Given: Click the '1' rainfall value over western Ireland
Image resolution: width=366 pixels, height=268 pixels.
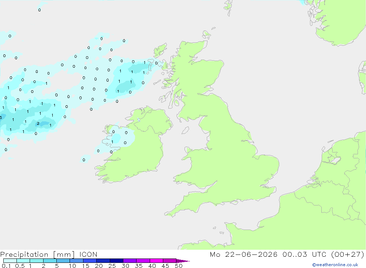Looking at the screenshot, I should [112, 142].
